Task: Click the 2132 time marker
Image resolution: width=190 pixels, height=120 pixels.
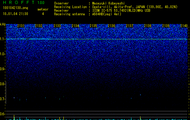Action: 39,26
